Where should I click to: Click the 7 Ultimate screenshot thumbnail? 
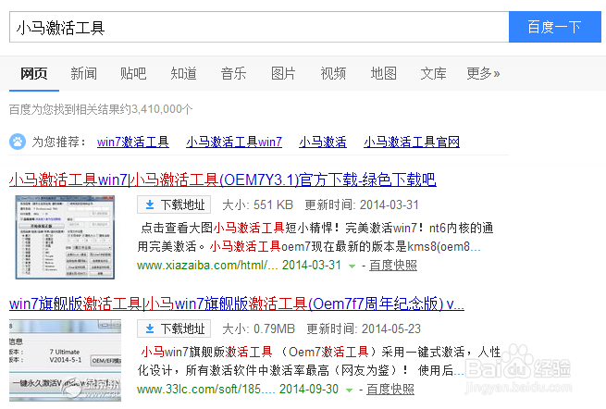click(65, 360)
